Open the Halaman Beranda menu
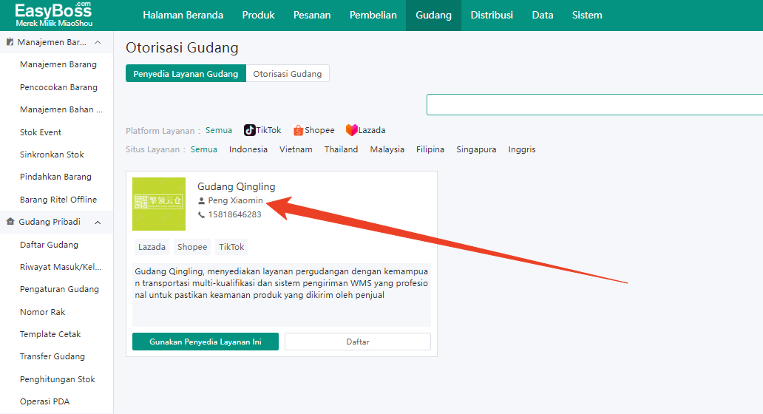This screenshot has height=414, width=763. [183, 15]
